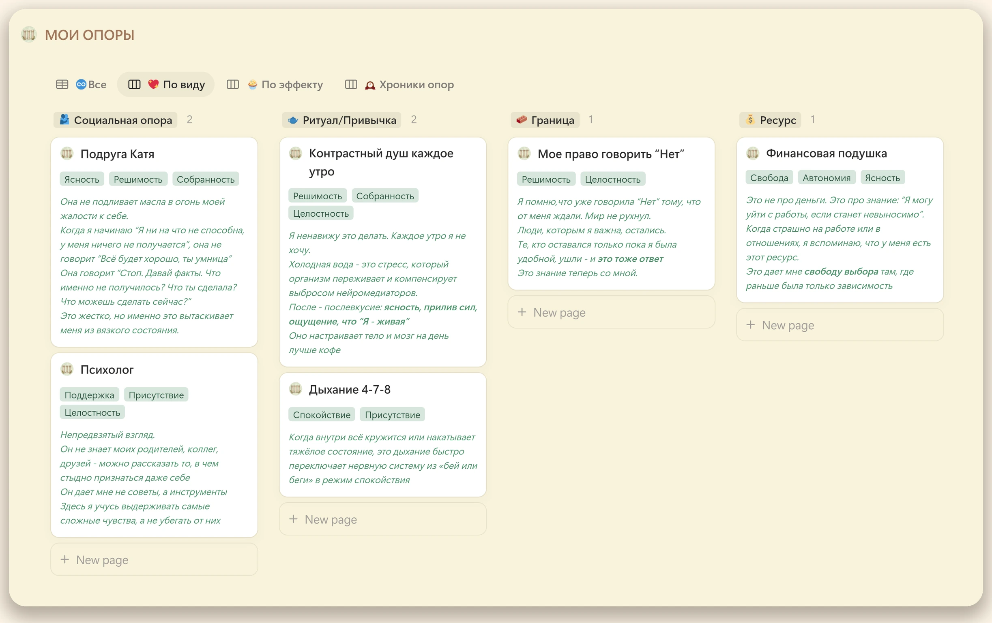This screenshot has width=992, height=623.
Task: Switch to the Все view tab
Action: point(82,85)
